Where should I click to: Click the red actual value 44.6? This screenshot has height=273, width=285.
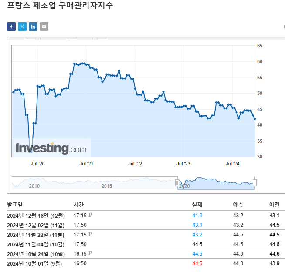point(197,263)
